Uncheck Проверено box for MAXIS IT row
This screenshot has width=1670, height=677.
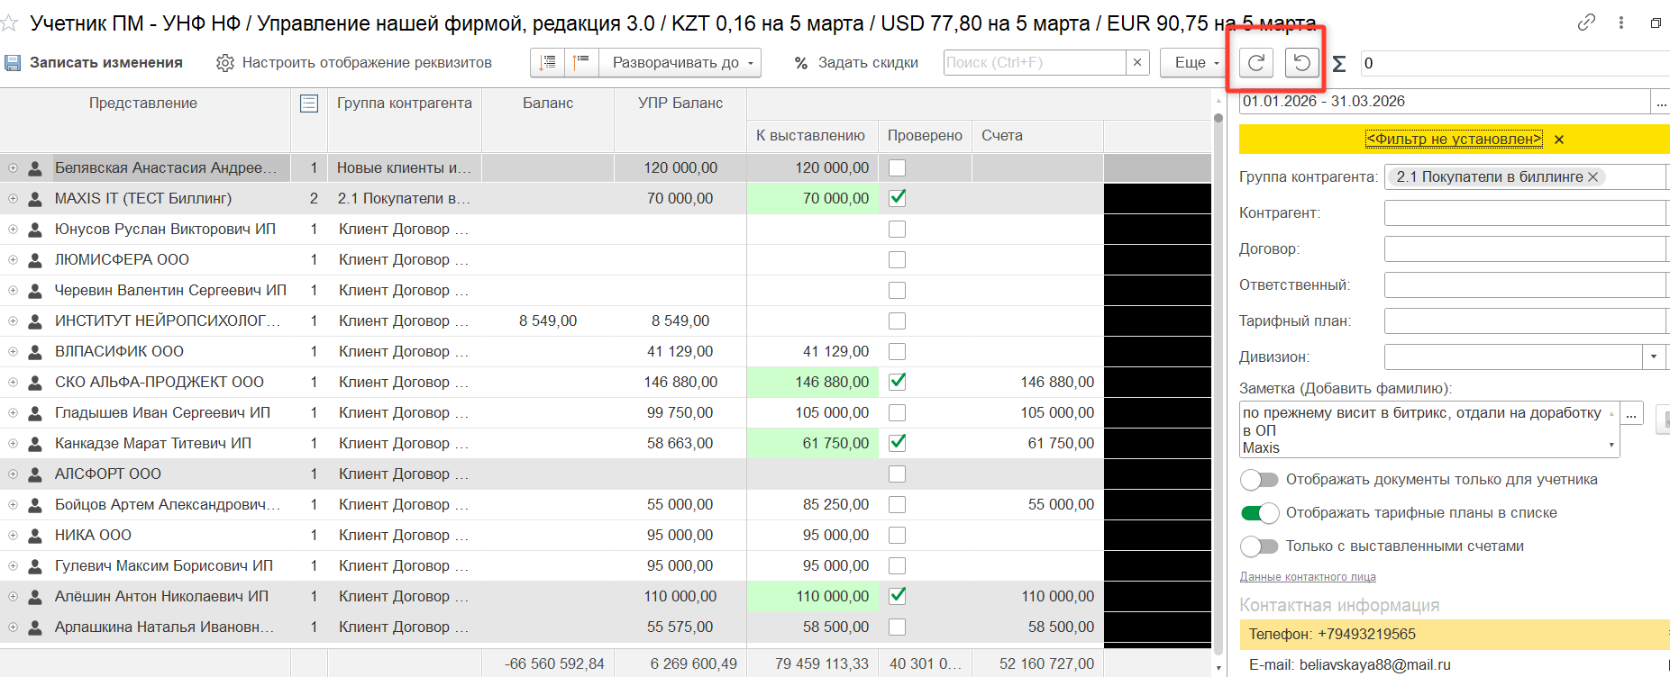pyautogui.click(x=897, y=198)
